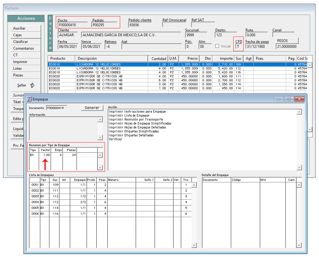The image size is (319, 257).
Task: Click the Fecha field 06/05/2021
Action: click(68, 47)
